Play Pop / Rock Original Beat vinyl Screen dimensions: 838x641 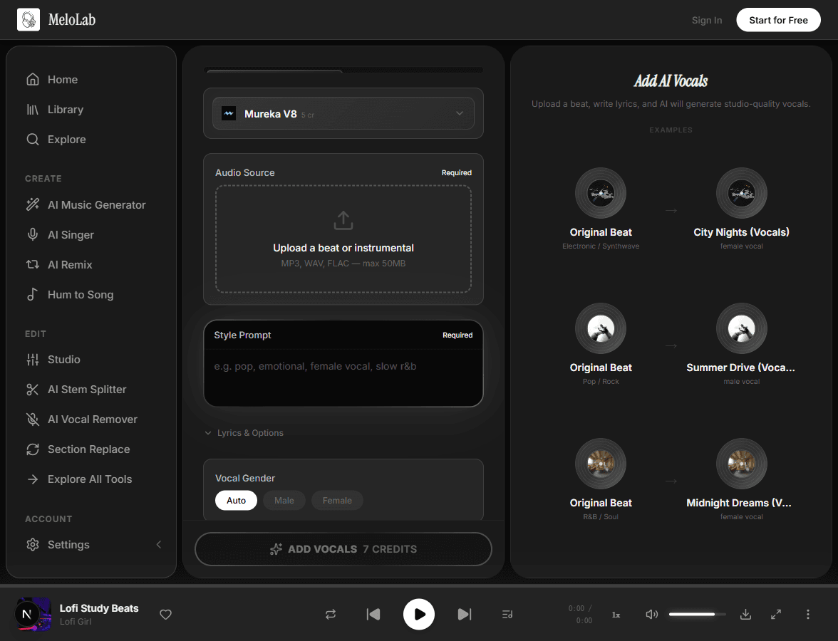pyautogui.click(x=601, y=328)
